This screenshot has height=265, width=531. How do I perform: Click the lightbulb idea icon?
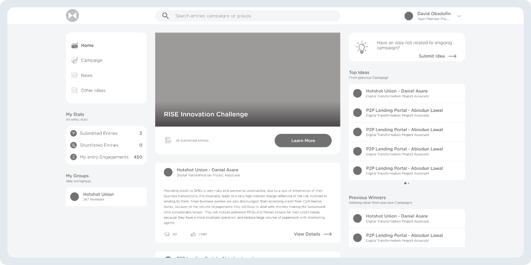click(362, 47)
